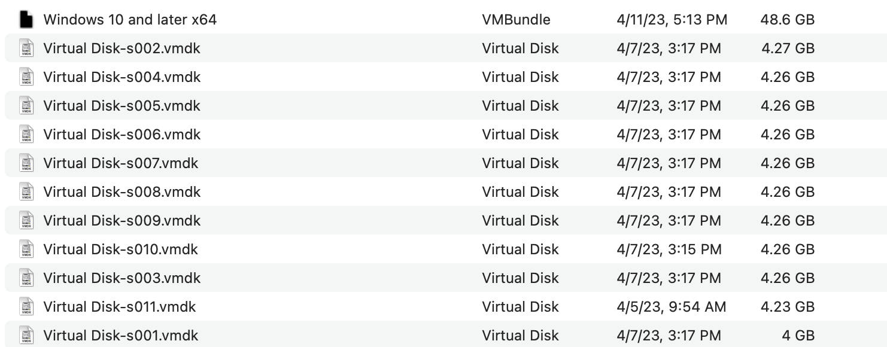Click the Virtual Disk-s006.vmdk file icon
This screenshot has width=887, height=347.
(x=26, y=135)
